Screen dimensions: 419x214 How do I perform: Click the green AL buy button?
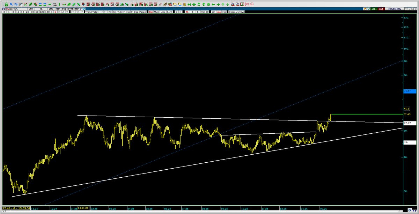[374, 8]
